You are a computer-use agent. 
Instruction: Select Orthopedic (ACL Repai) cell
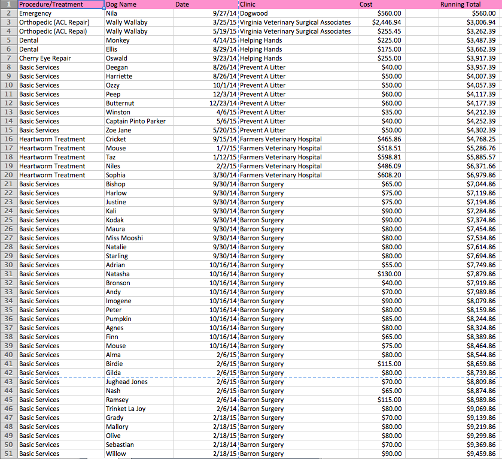point(61,31)
